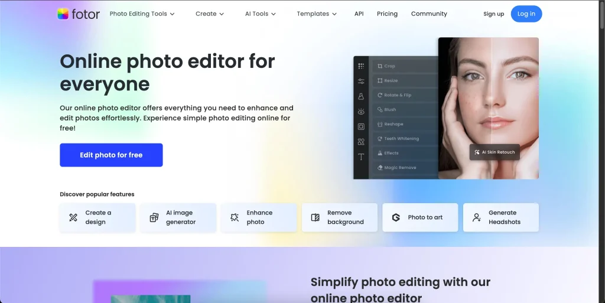Open the Create a design feature card

click(x=97, y=217)
